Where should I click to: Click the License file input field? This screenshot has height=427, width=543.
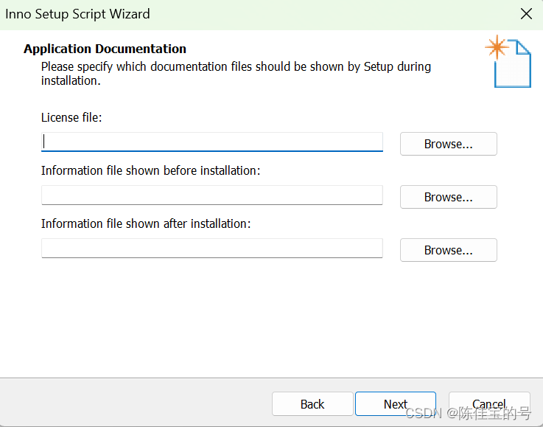tap(212, 142)
